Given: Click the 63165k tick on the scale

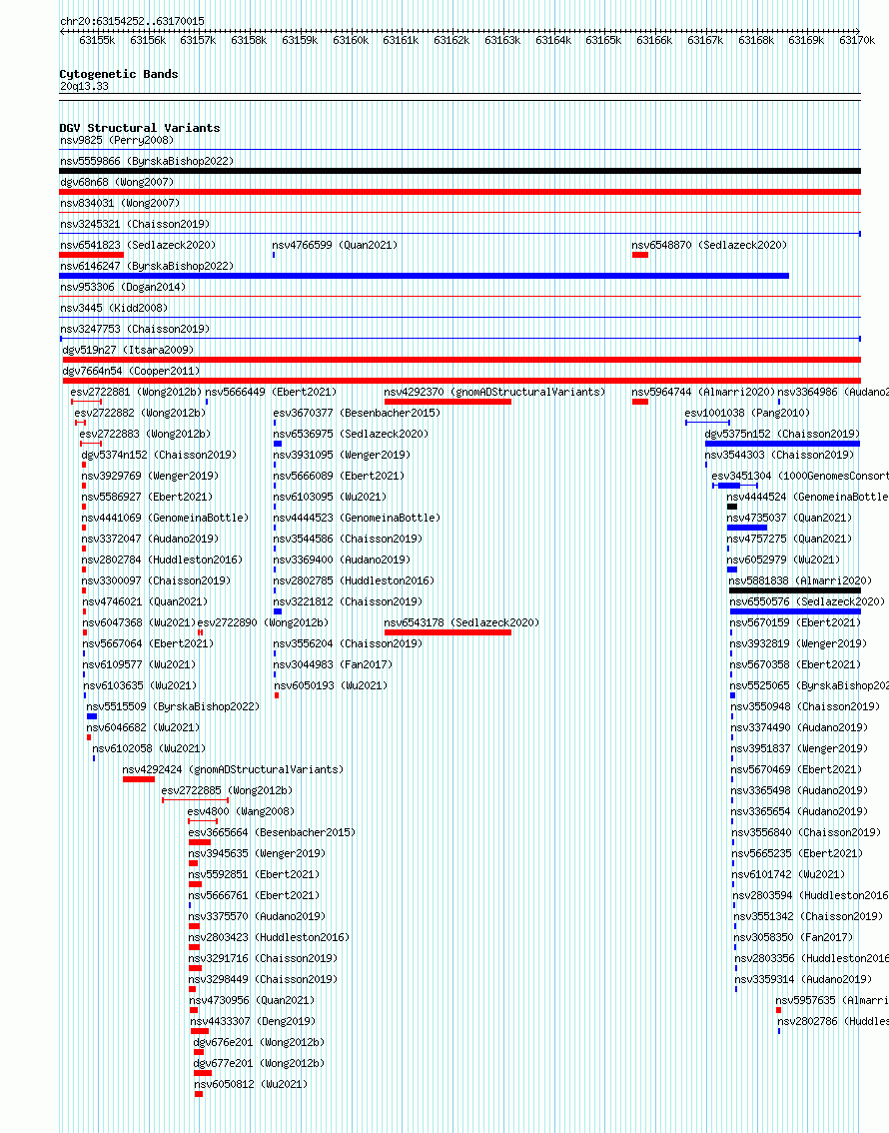Looking at the screenshot, I should [603, 40].
